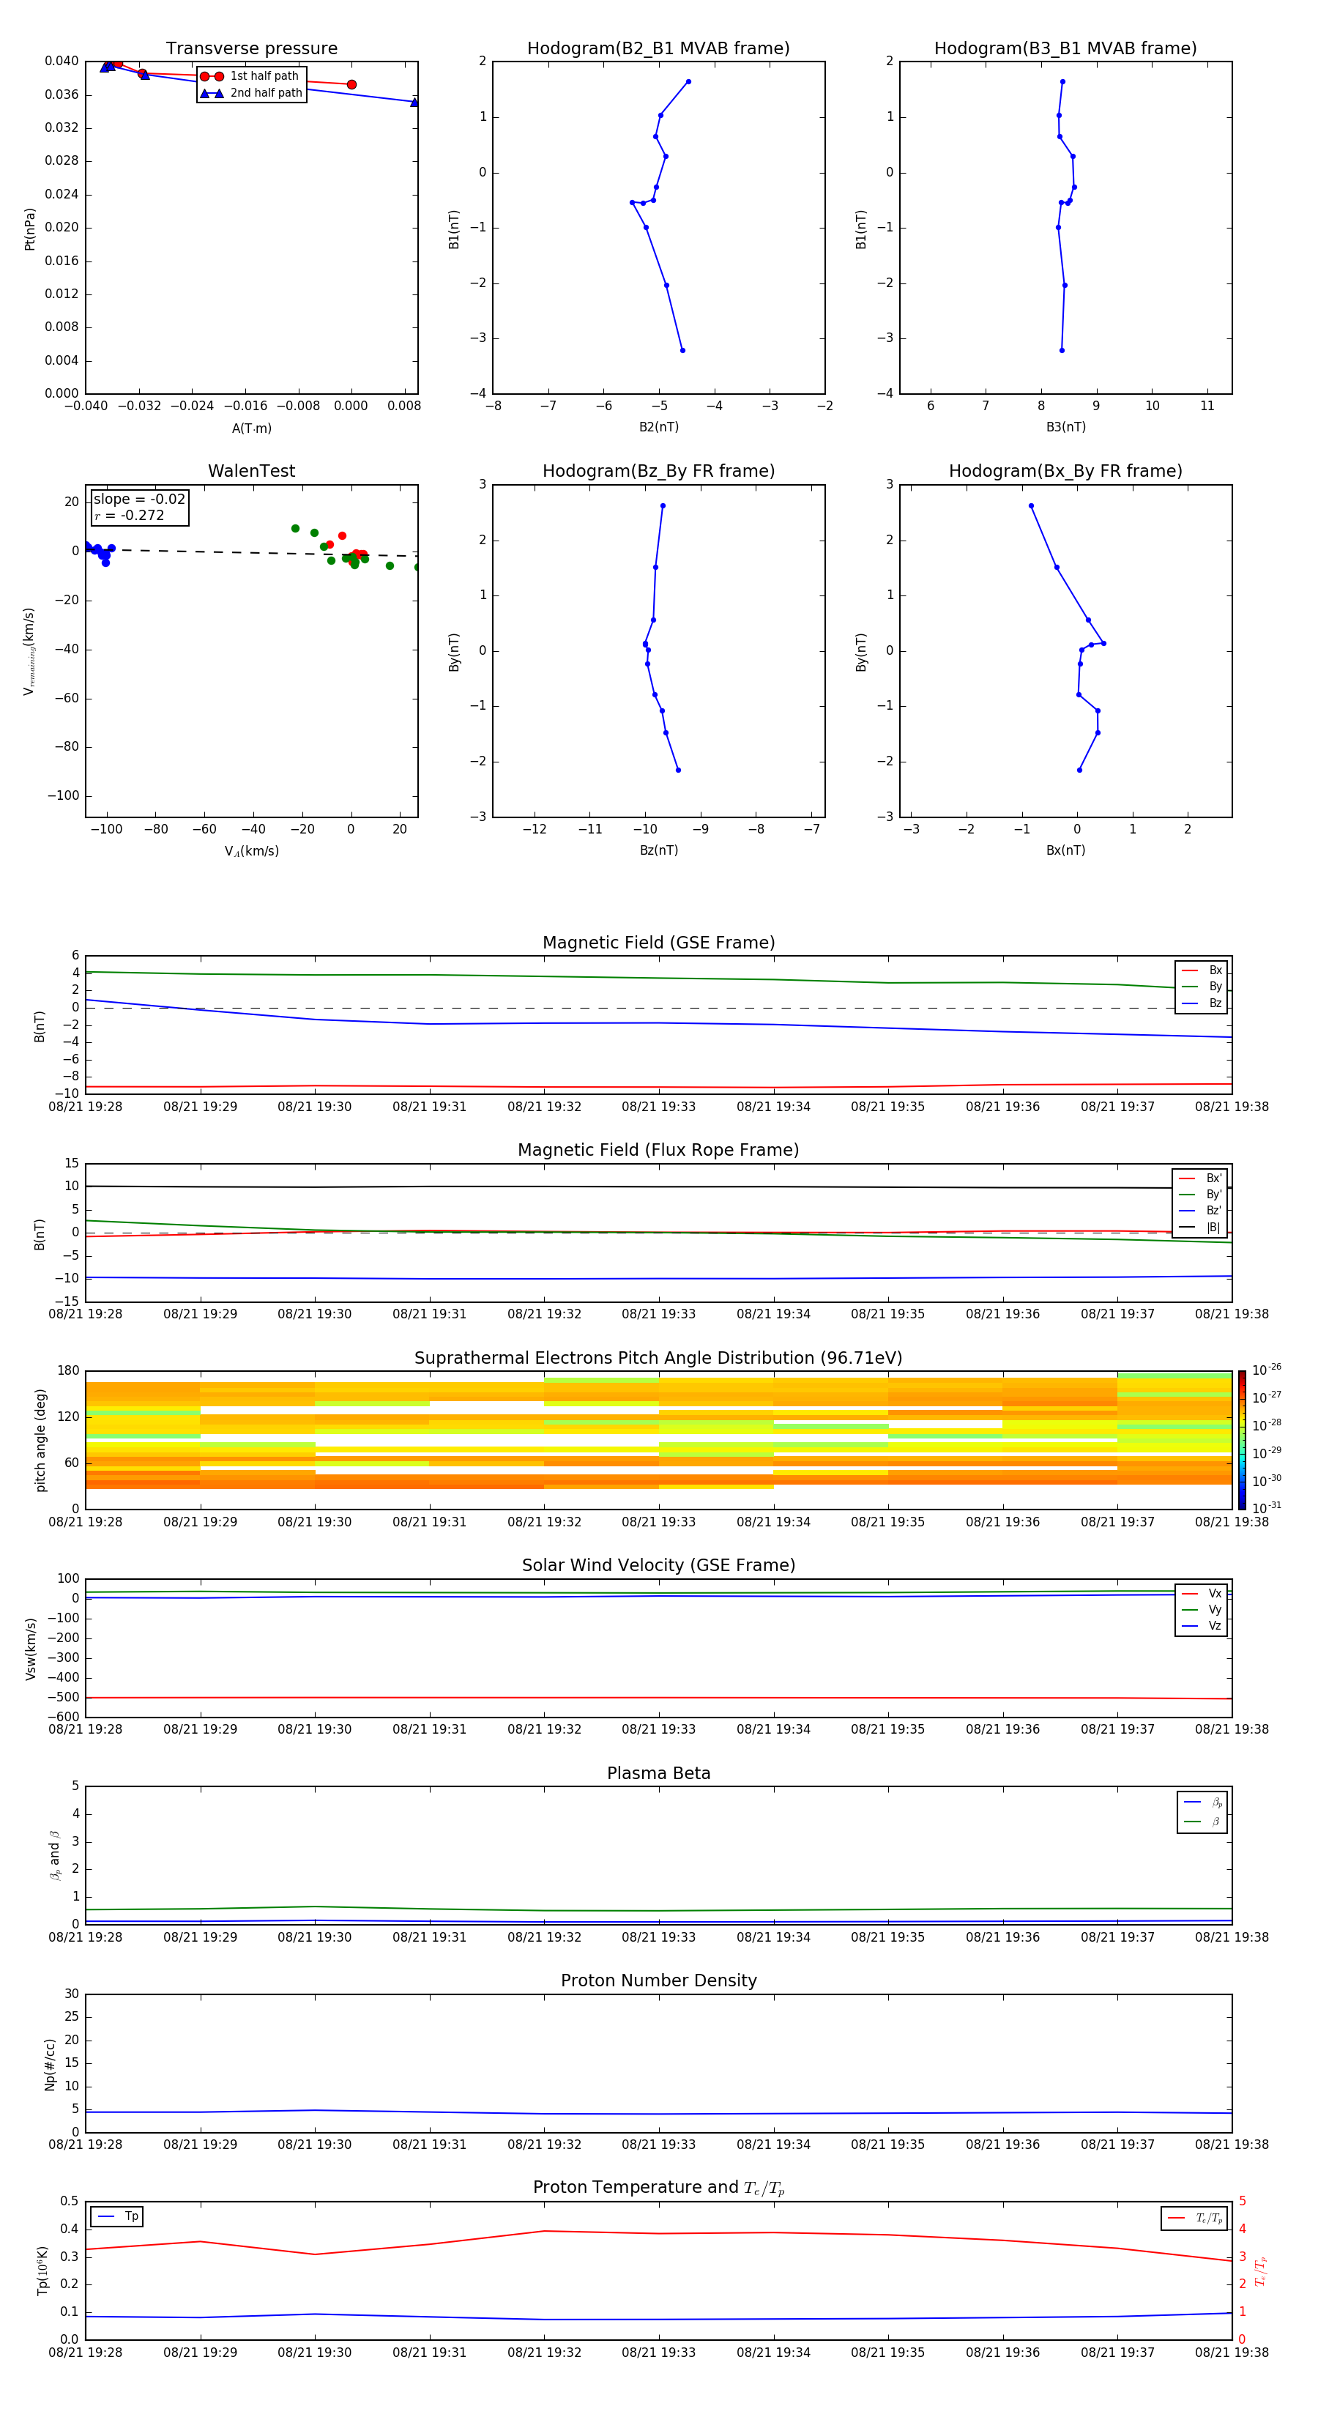Click the "A(T·m)" x-axis label
This screenshot has width=1318, height=2417.
[251, 428]
